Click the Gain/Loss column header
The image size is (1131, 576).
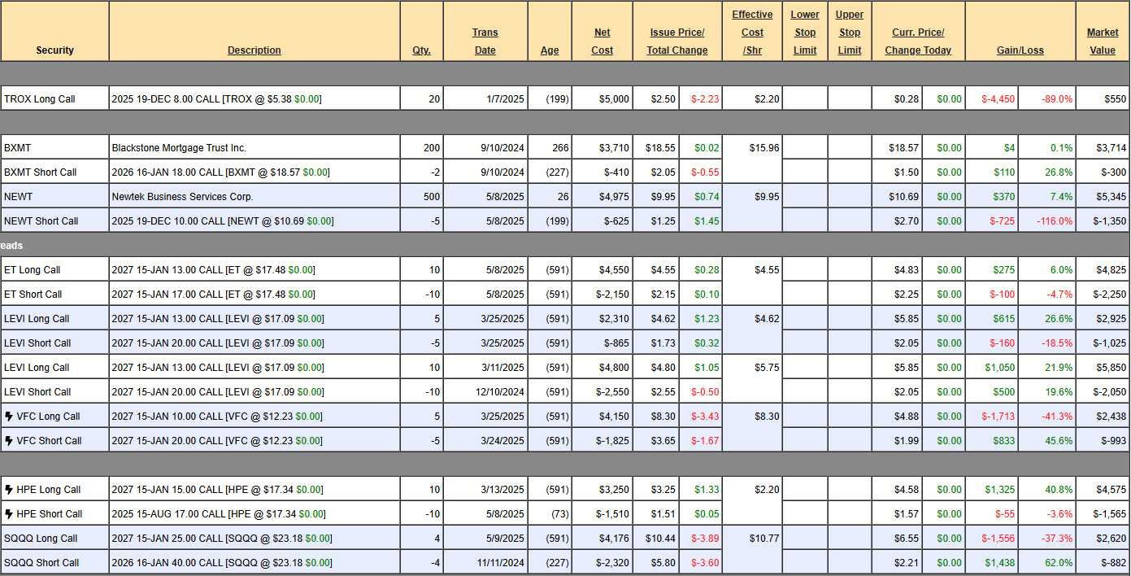coord(1020,50)
